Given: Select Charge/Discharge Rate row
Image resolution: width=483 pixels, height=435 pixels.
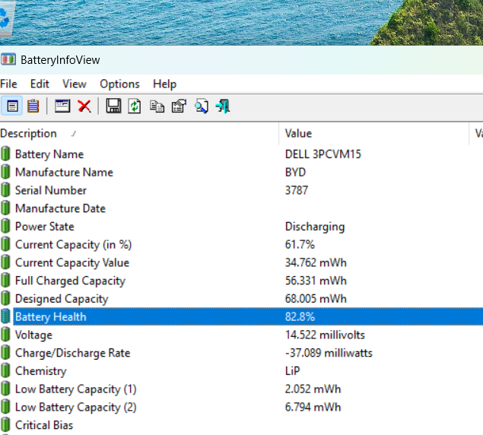Looking at the screenshot, I should click(x=242, y=353).
